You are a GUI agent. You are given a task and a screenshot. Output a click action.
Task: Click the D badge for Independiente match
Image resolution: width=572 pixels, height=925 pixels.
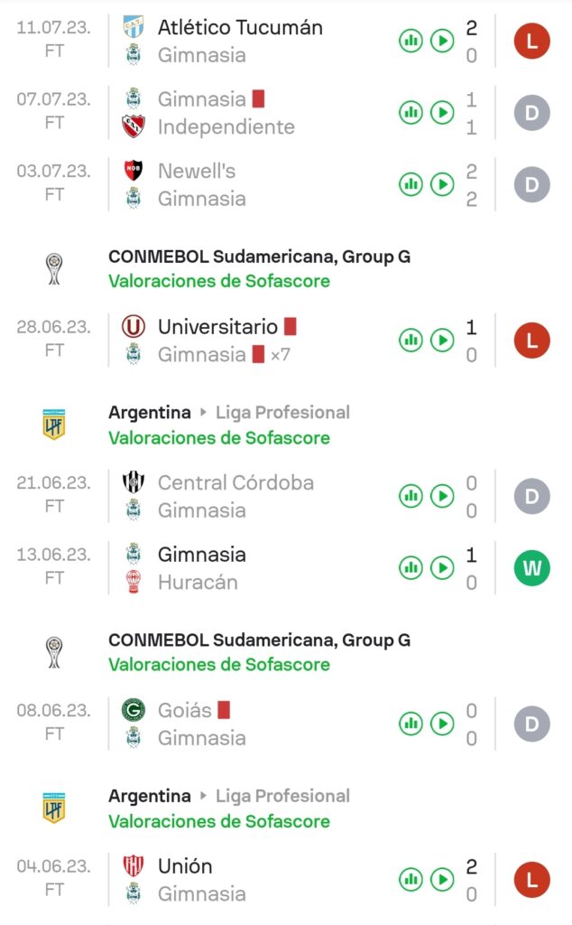532,113
